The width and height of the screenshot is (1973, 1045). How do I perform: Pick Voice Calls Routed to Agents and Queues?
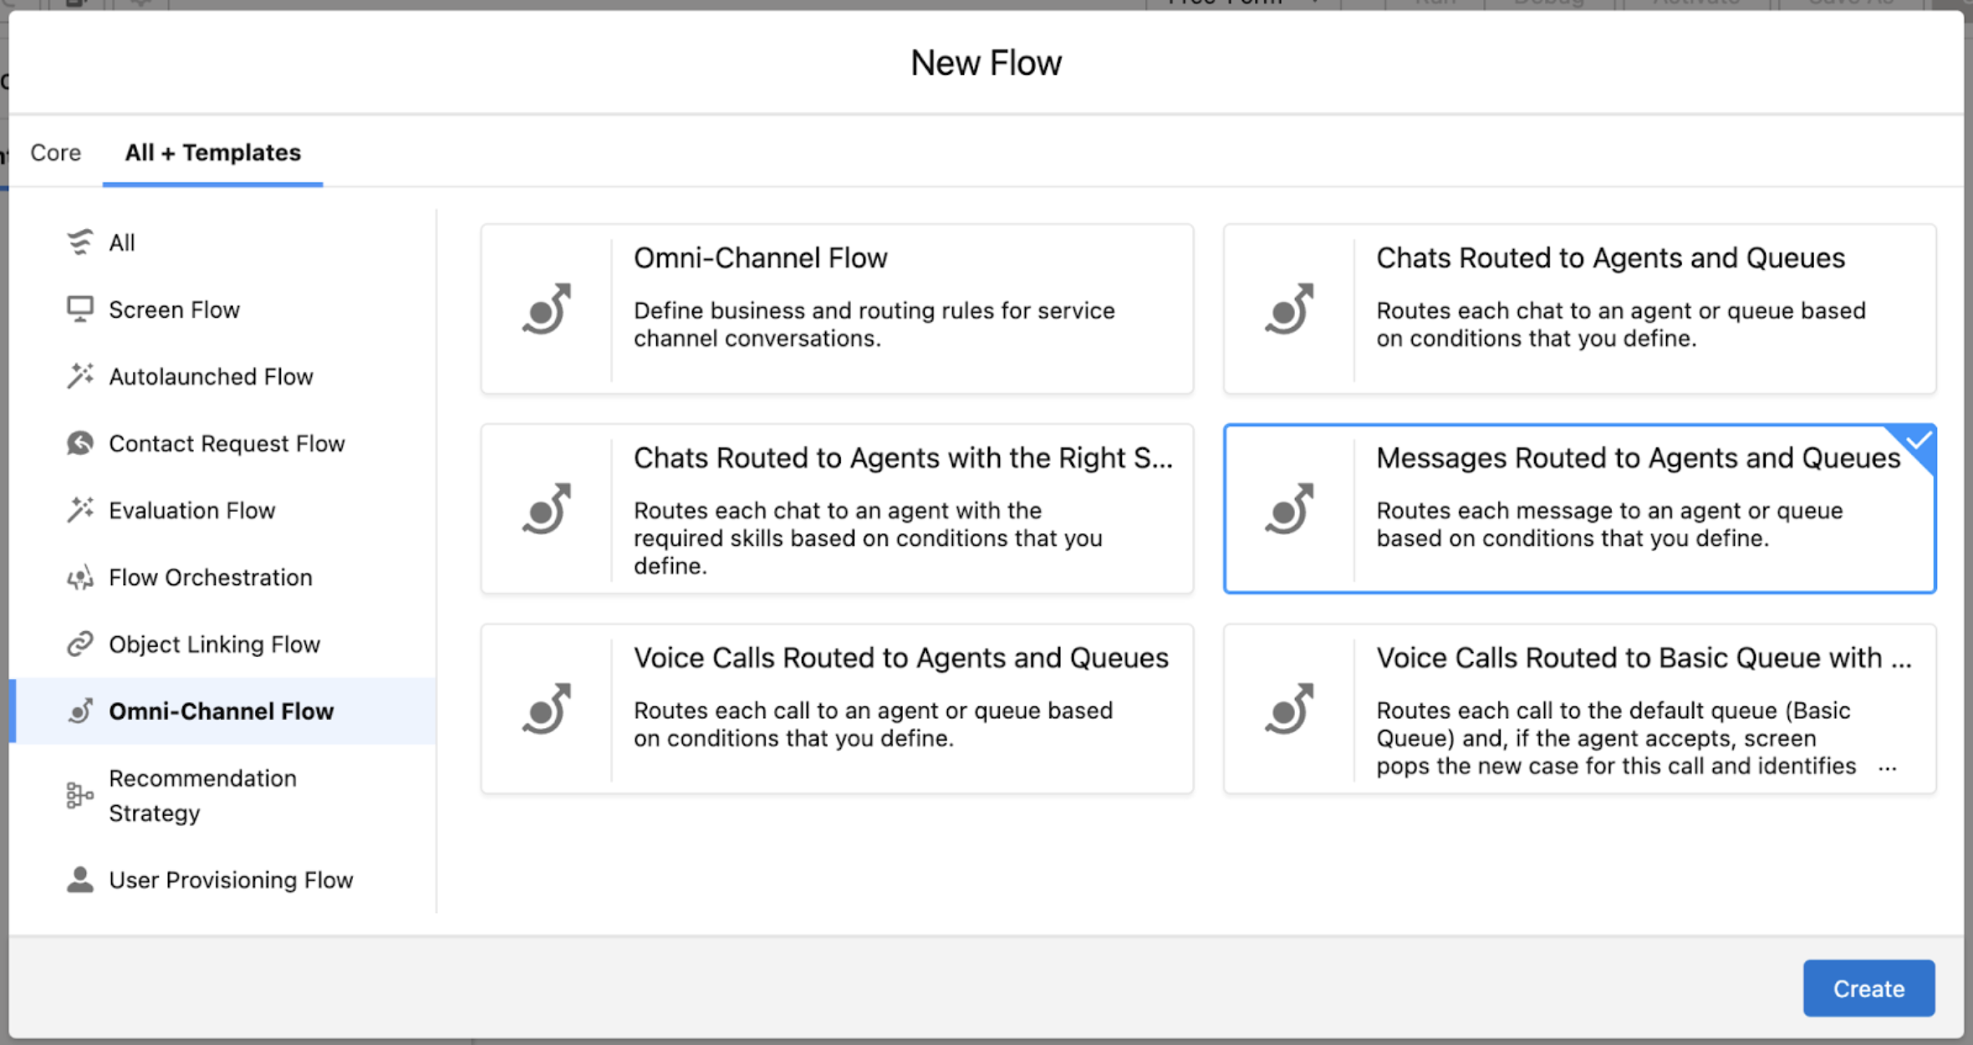point(837,709)
